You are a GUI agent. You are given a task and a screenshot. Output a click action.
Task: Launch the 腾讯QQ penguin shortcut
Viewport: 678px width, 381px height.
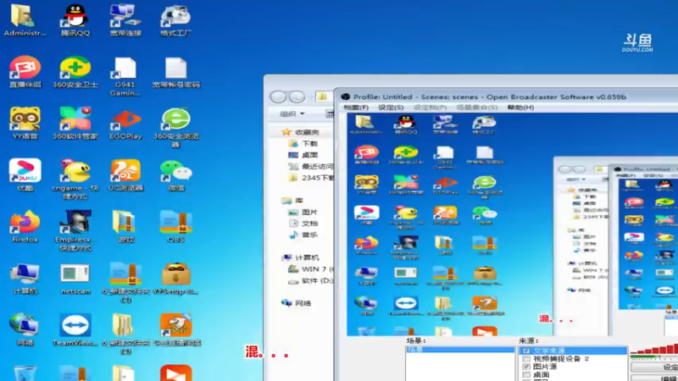coord(75,19)
